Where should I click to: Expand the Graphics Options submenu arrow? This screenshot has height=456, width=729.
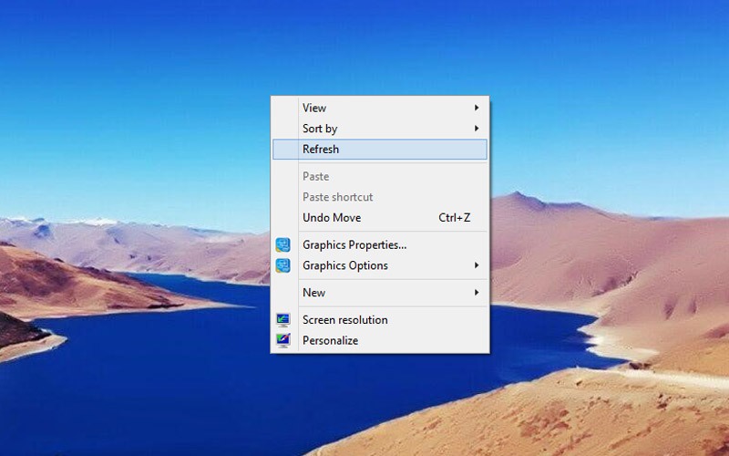click(x=477, y=265)
